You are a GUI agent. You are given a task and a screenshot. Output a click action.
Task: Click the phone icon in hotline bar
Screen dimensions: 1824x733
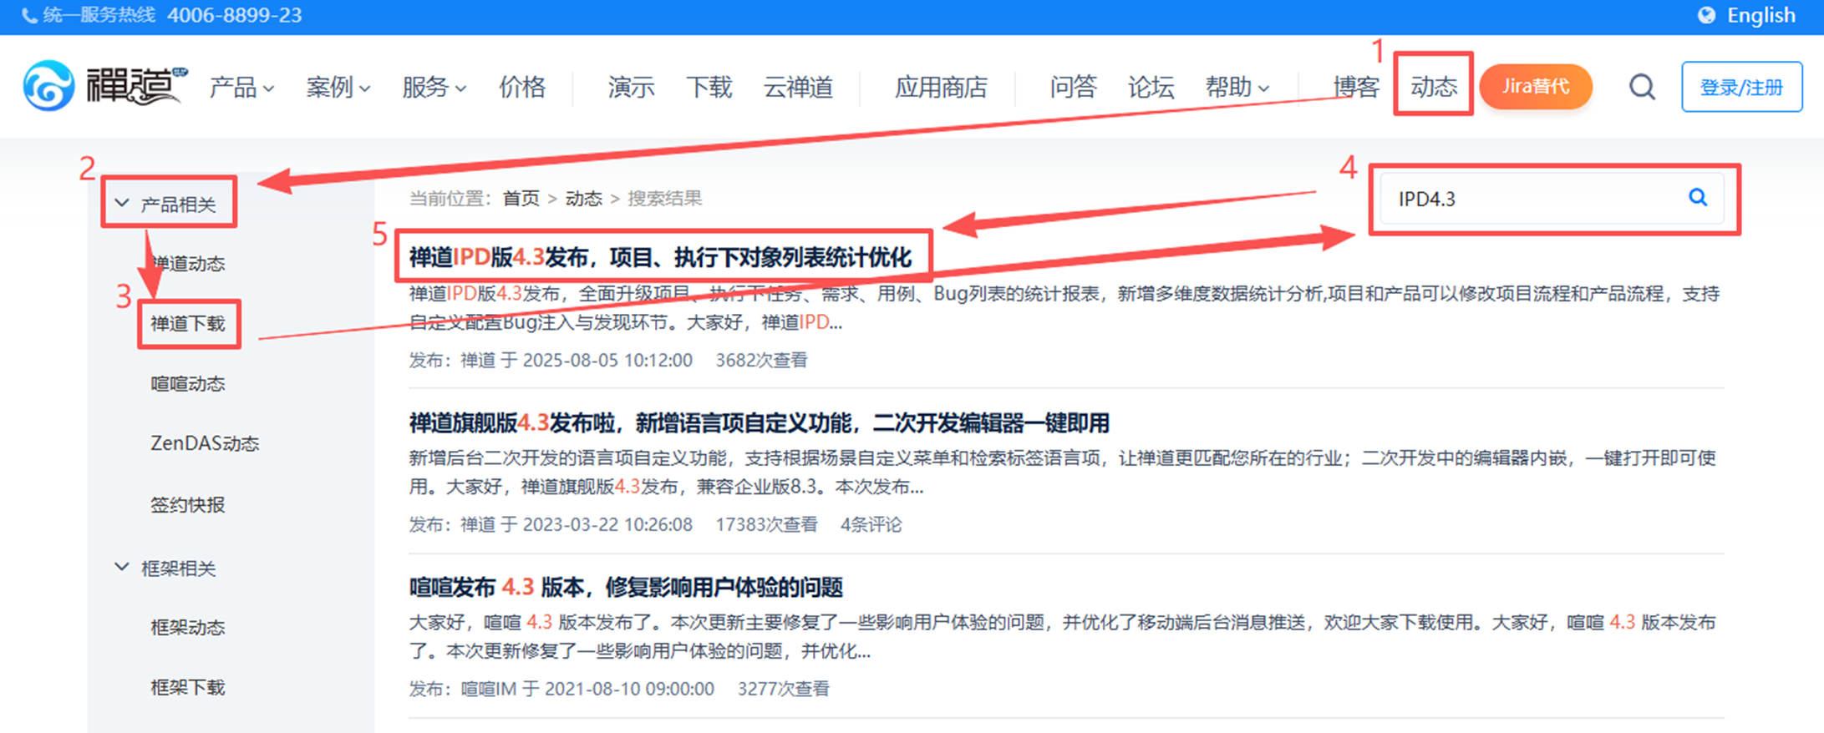click(x=29, y=16)
